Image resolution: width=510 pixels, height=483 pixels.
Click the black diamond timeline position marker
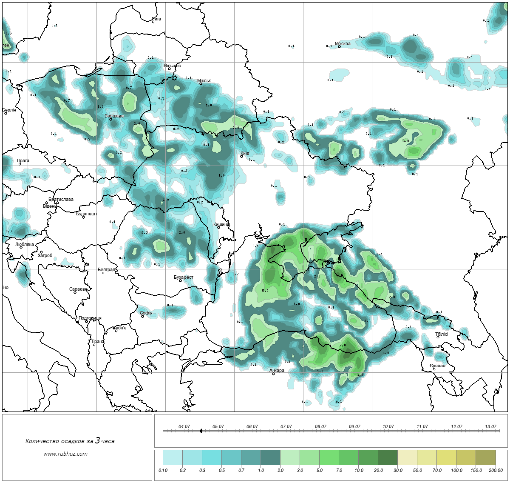point(201,431)
